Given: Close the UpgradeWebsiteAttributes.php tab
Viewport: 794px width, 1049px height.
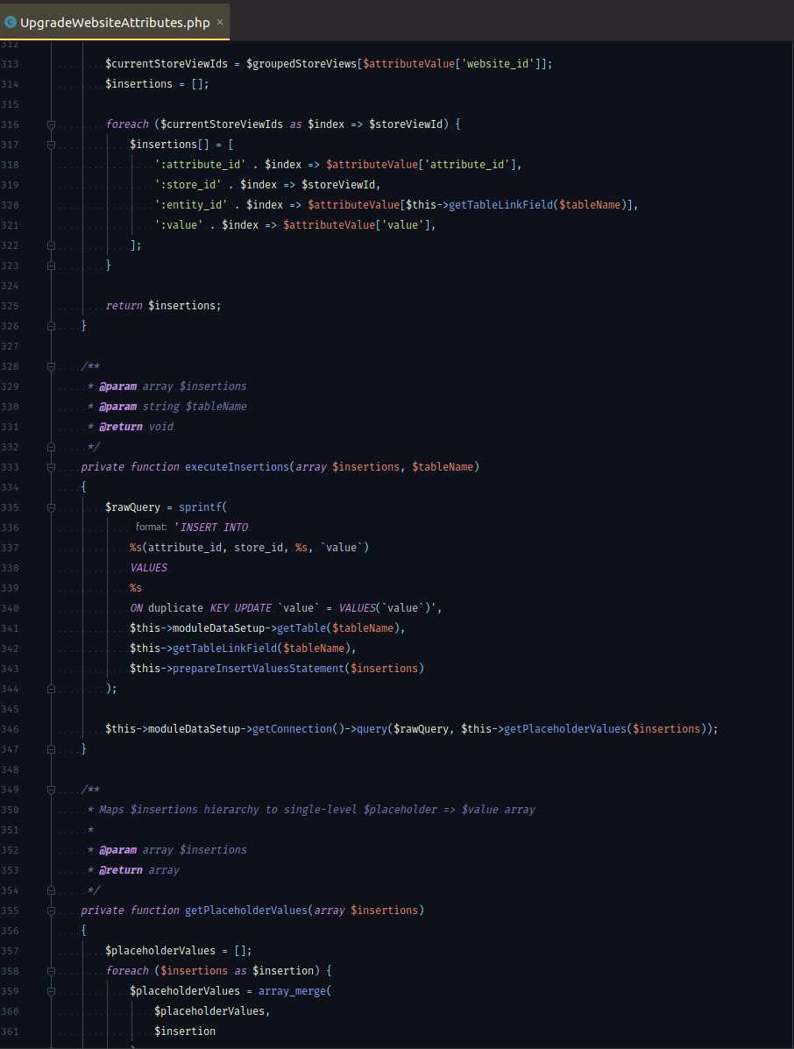Looking at the screenshot, I should click(x=219, y=22).
